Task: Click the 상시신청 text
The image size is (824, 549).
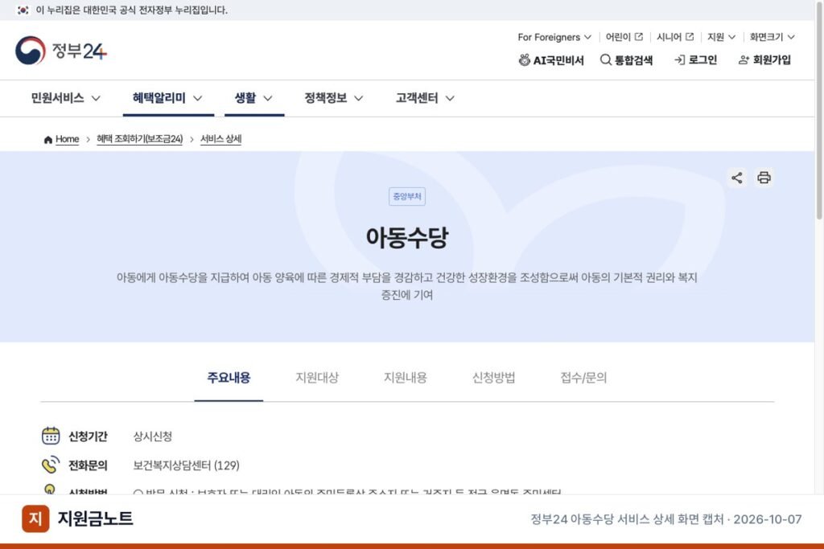Action: [152, 436]
